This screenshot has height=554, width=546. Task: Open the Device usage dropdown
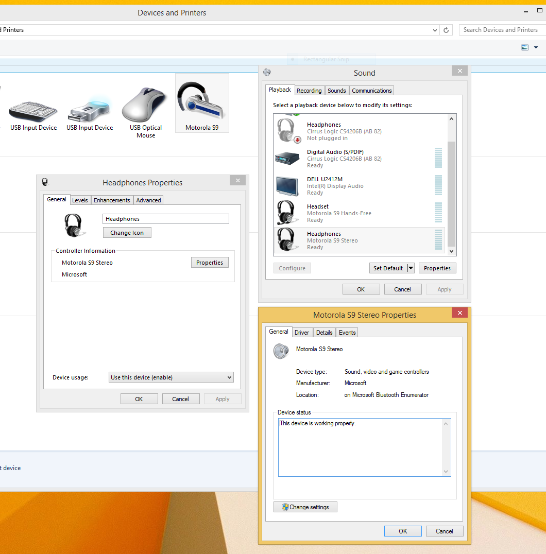[172, 377]
